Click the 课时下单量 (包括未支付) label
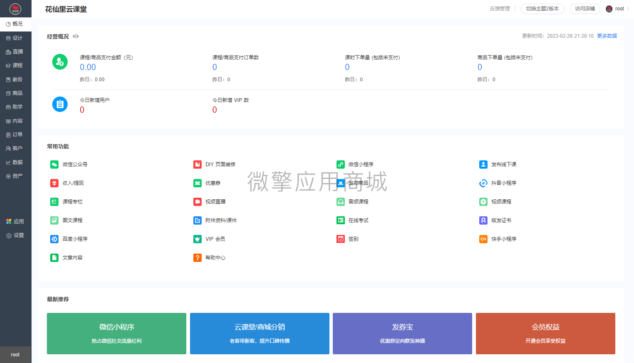This screenshot has height=363, width=634. pos(373,58)
